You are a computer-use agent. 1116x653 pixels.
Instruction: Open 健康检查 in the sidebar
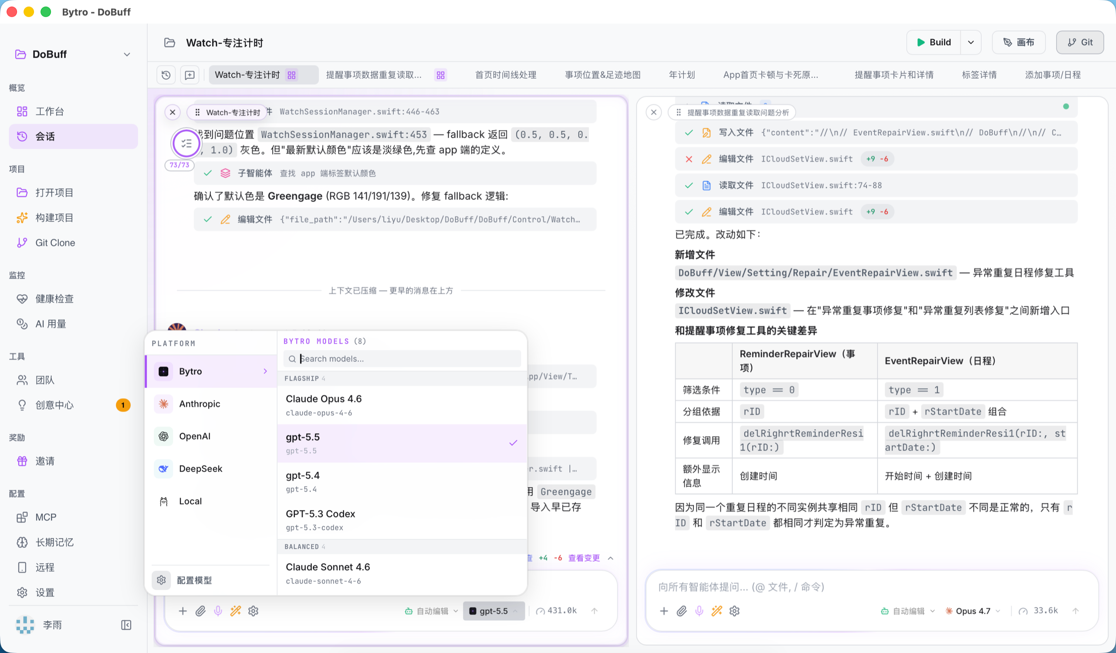pyautogui.click(x=54, y=298)
